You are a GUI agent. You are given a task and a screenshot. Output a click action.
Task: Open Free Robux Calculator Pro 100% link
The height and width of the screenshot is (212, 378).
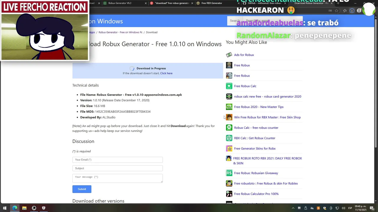pyautogui.click(x=256, y=194)
